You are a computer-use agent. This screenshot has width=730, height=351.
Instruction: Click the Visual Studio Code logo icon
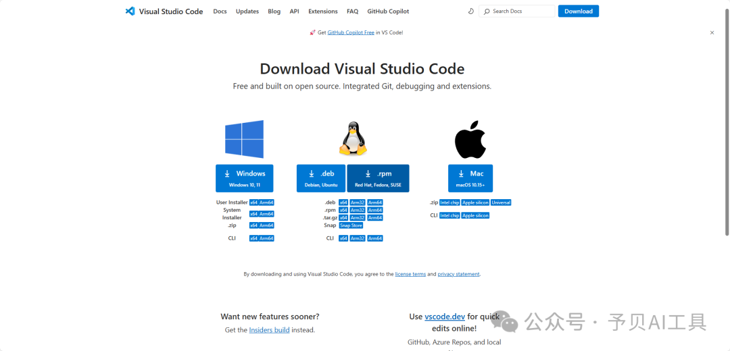[130, 11]
